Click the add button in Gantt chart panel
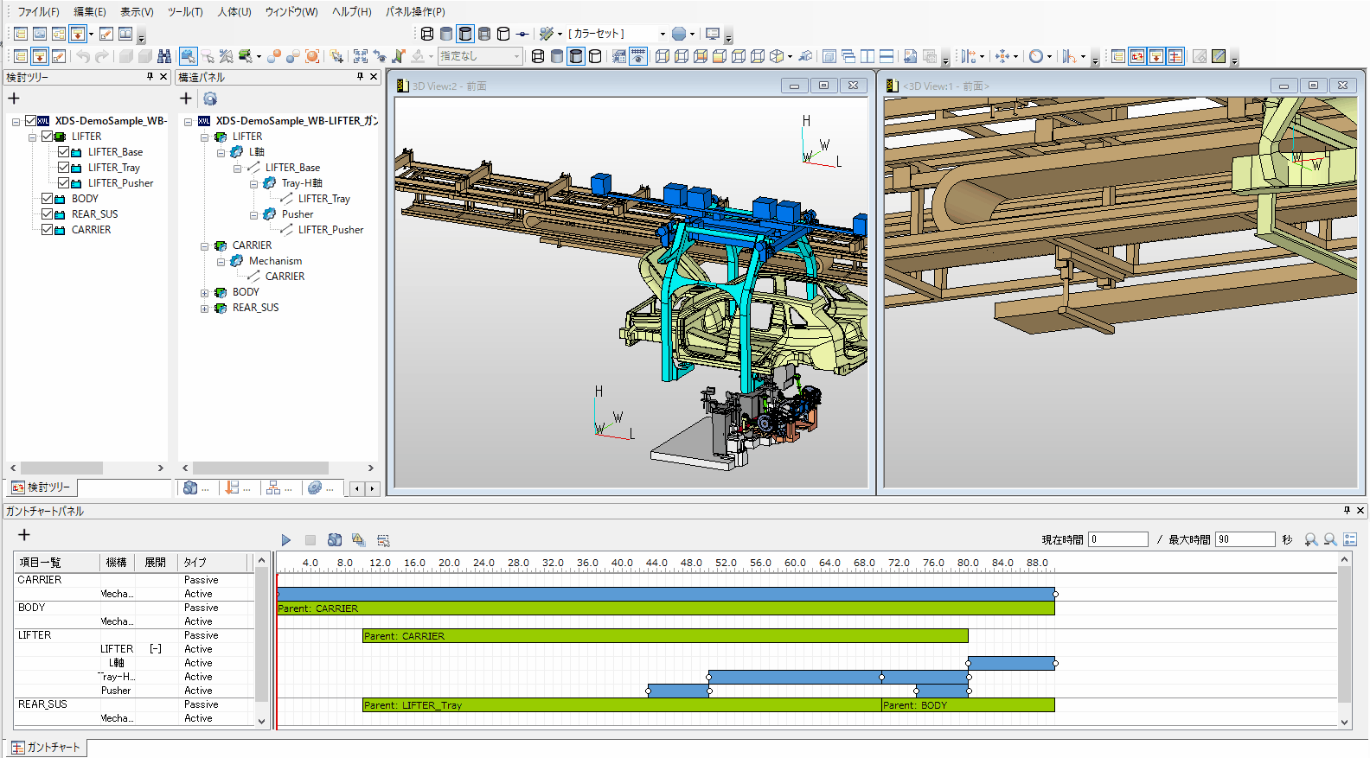This screenshot has width=1370, height=758. [x=24, y=535]
